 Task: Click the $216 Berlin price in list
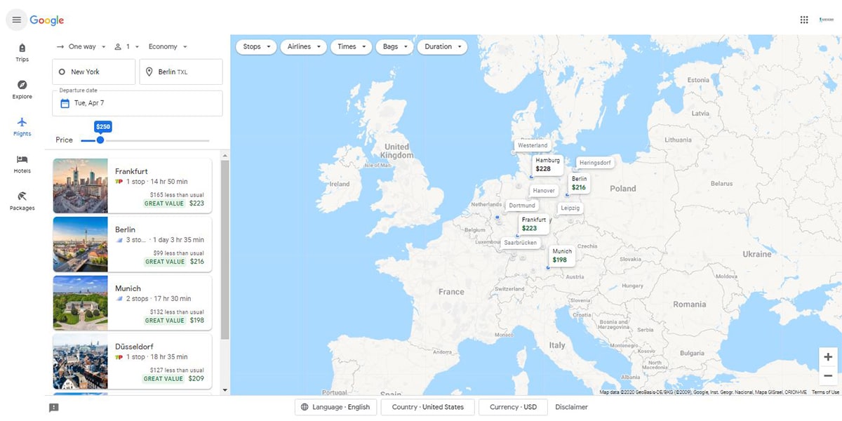pyautogui.click(x=196, y=262)
